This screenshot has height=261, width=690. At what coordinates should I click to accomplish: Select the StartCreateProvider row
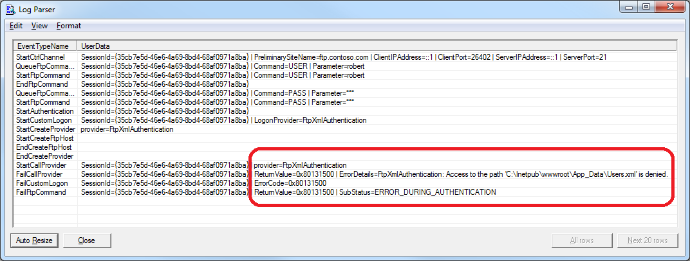tap(45, 129)
